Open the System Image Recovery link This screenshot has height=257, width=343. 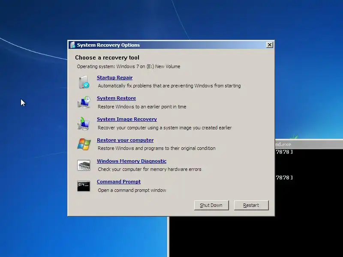(127, 119)
